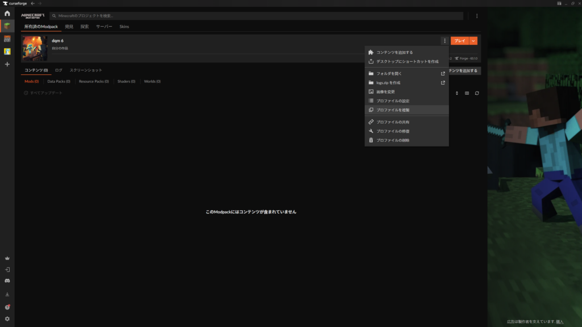
Task: Click the コンテンツを追加する button behind menu
Action: coord(465,70)
